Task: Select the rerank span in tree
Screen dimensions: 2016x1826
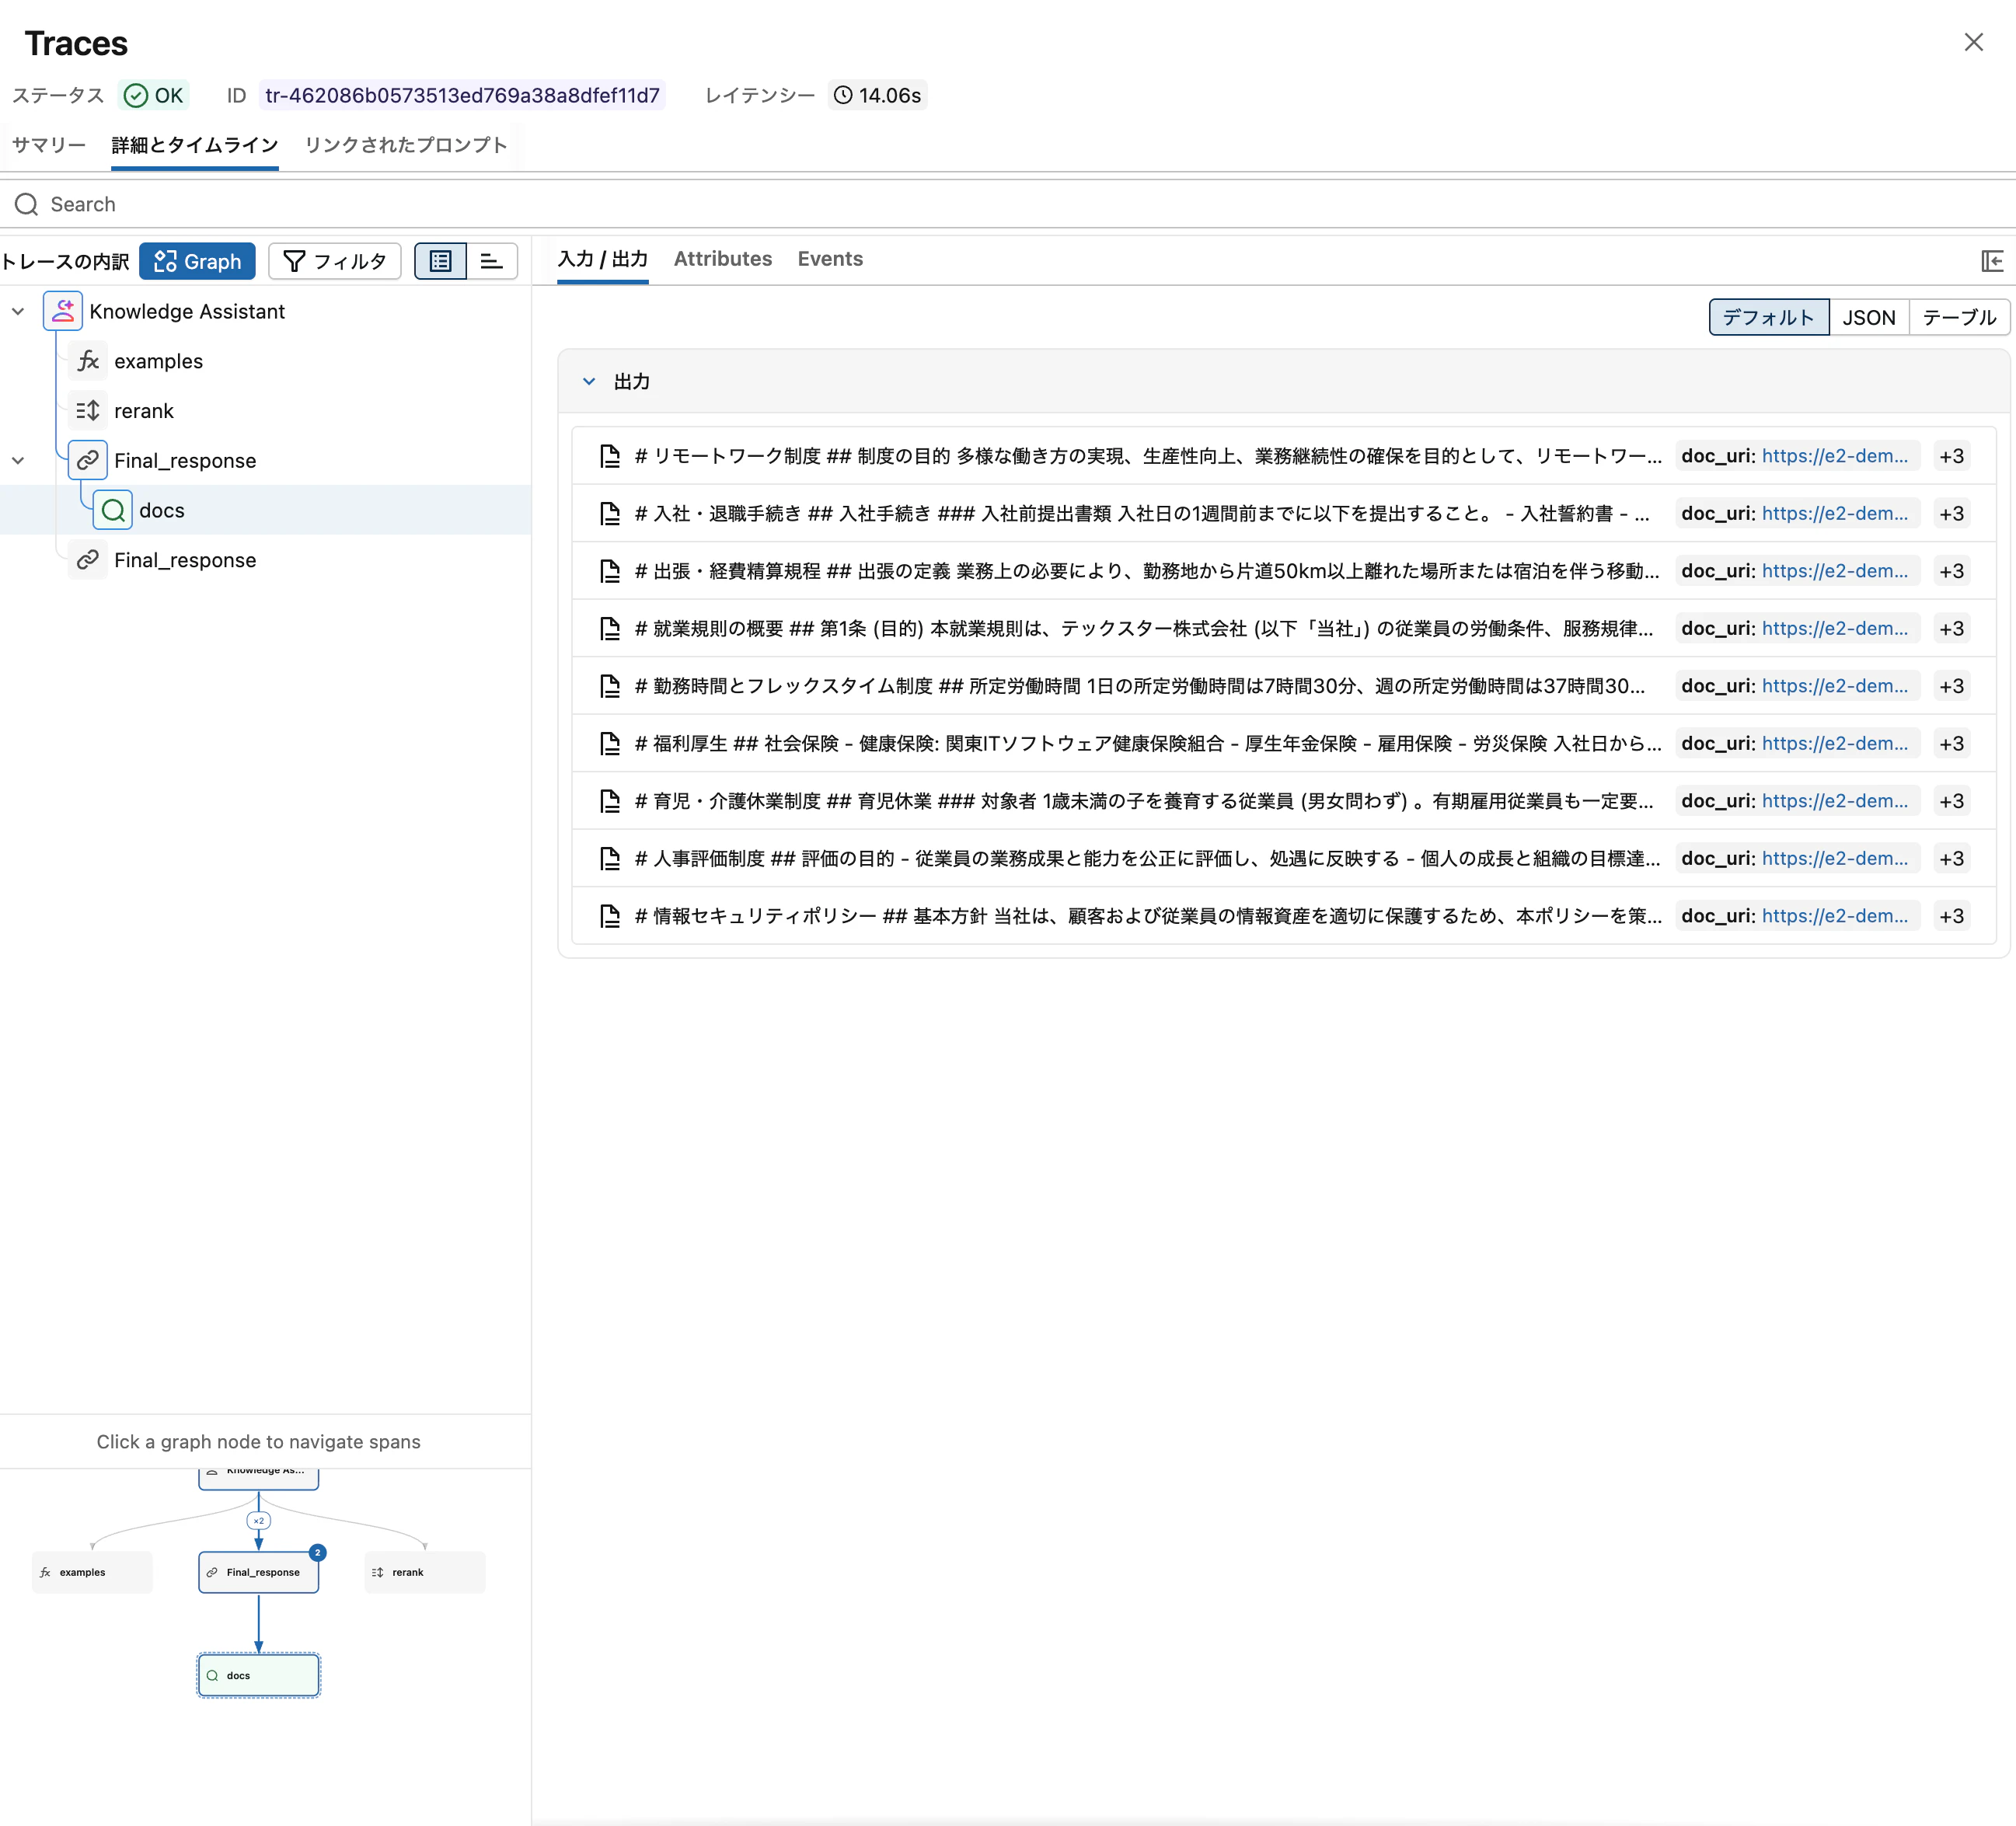Action: [x=265, y=411]
